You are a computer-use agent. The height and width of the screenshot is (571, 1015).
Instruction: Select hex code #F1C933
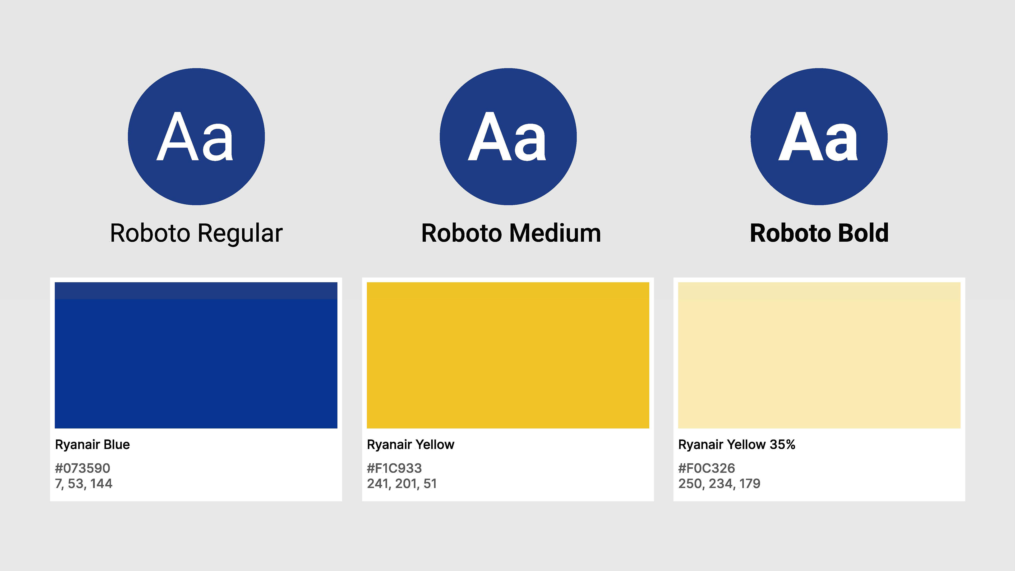[394, 468]
